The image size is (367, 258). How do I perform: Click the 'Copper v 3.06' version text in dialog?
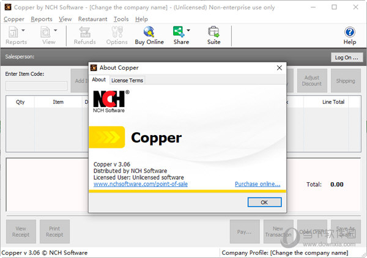pyautogui.click(x=112, y=164)
